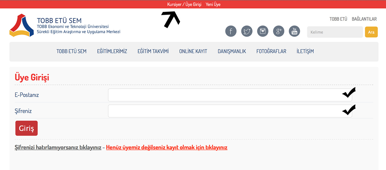Open the Facebook social icon
This screenshot has height=170, width=386.
coord(231,31)
